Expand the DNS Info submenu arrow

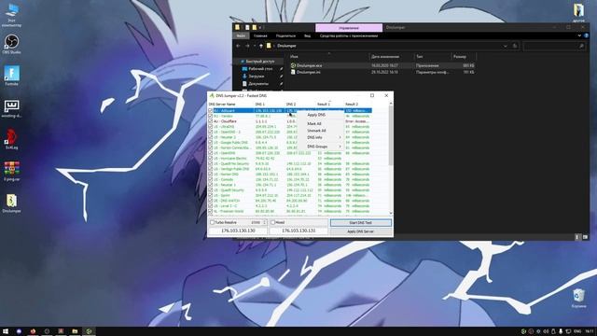(340, 137)
